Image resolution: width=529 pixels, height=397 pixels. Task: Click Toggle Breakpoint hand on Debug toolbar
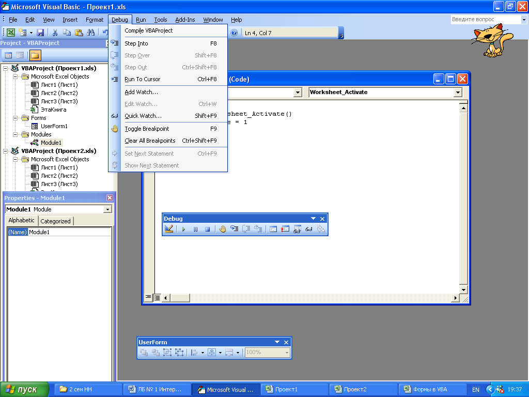222,229
